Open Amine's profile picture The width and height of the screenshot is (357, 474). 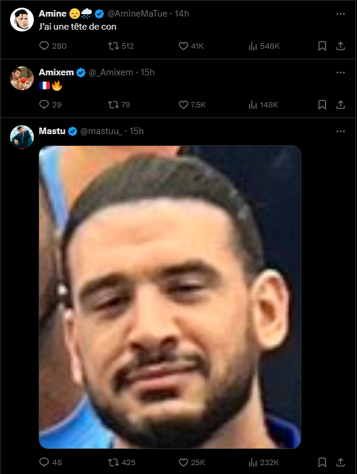tap(22, 20)
